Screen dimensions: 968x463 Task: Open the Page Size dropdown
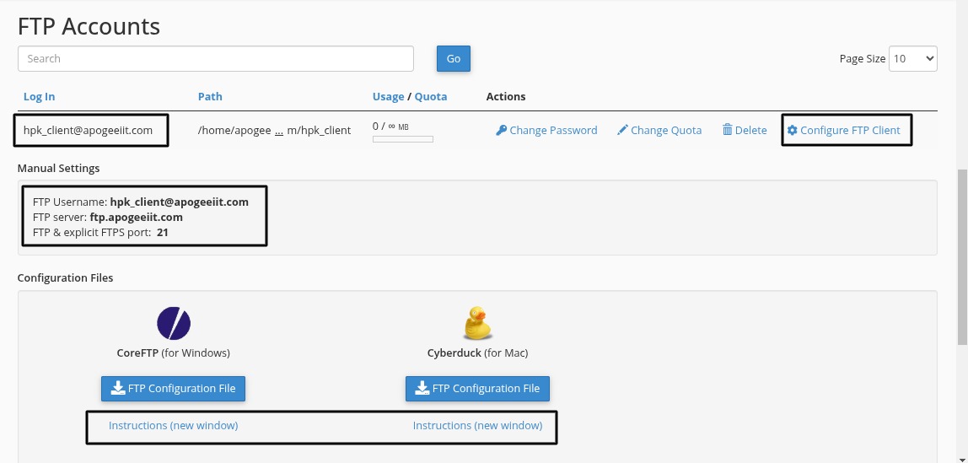tap(913, 59)
